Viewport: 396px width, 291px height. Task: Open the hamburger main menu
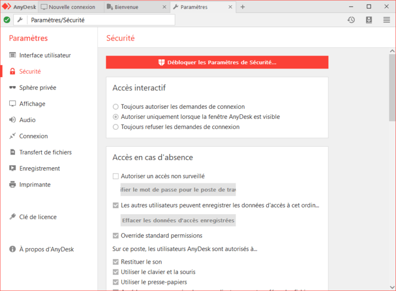point(386,20)
